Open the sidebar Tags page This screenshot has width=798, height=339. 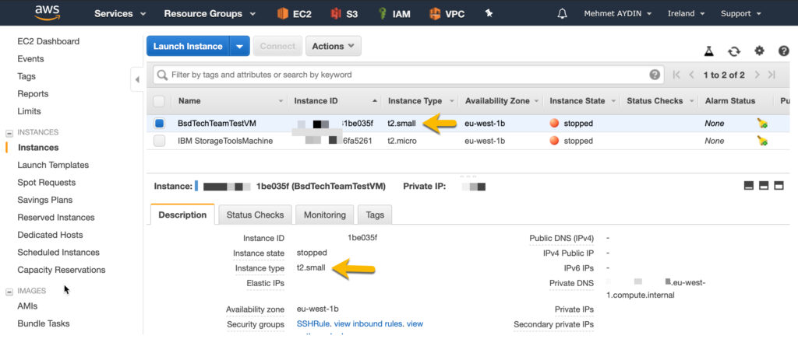coord(26,77)
